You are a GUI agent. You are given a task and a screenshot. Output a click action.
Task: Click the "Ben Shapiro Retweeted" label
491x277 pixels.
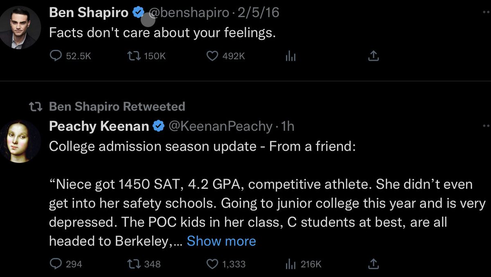tap(117, 107)
